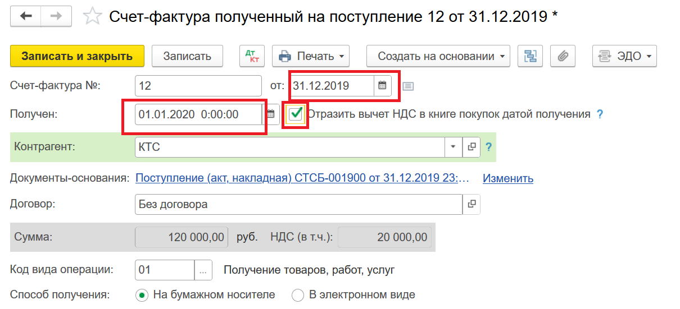Open attached files via paperclip icon

click(563, 56)
